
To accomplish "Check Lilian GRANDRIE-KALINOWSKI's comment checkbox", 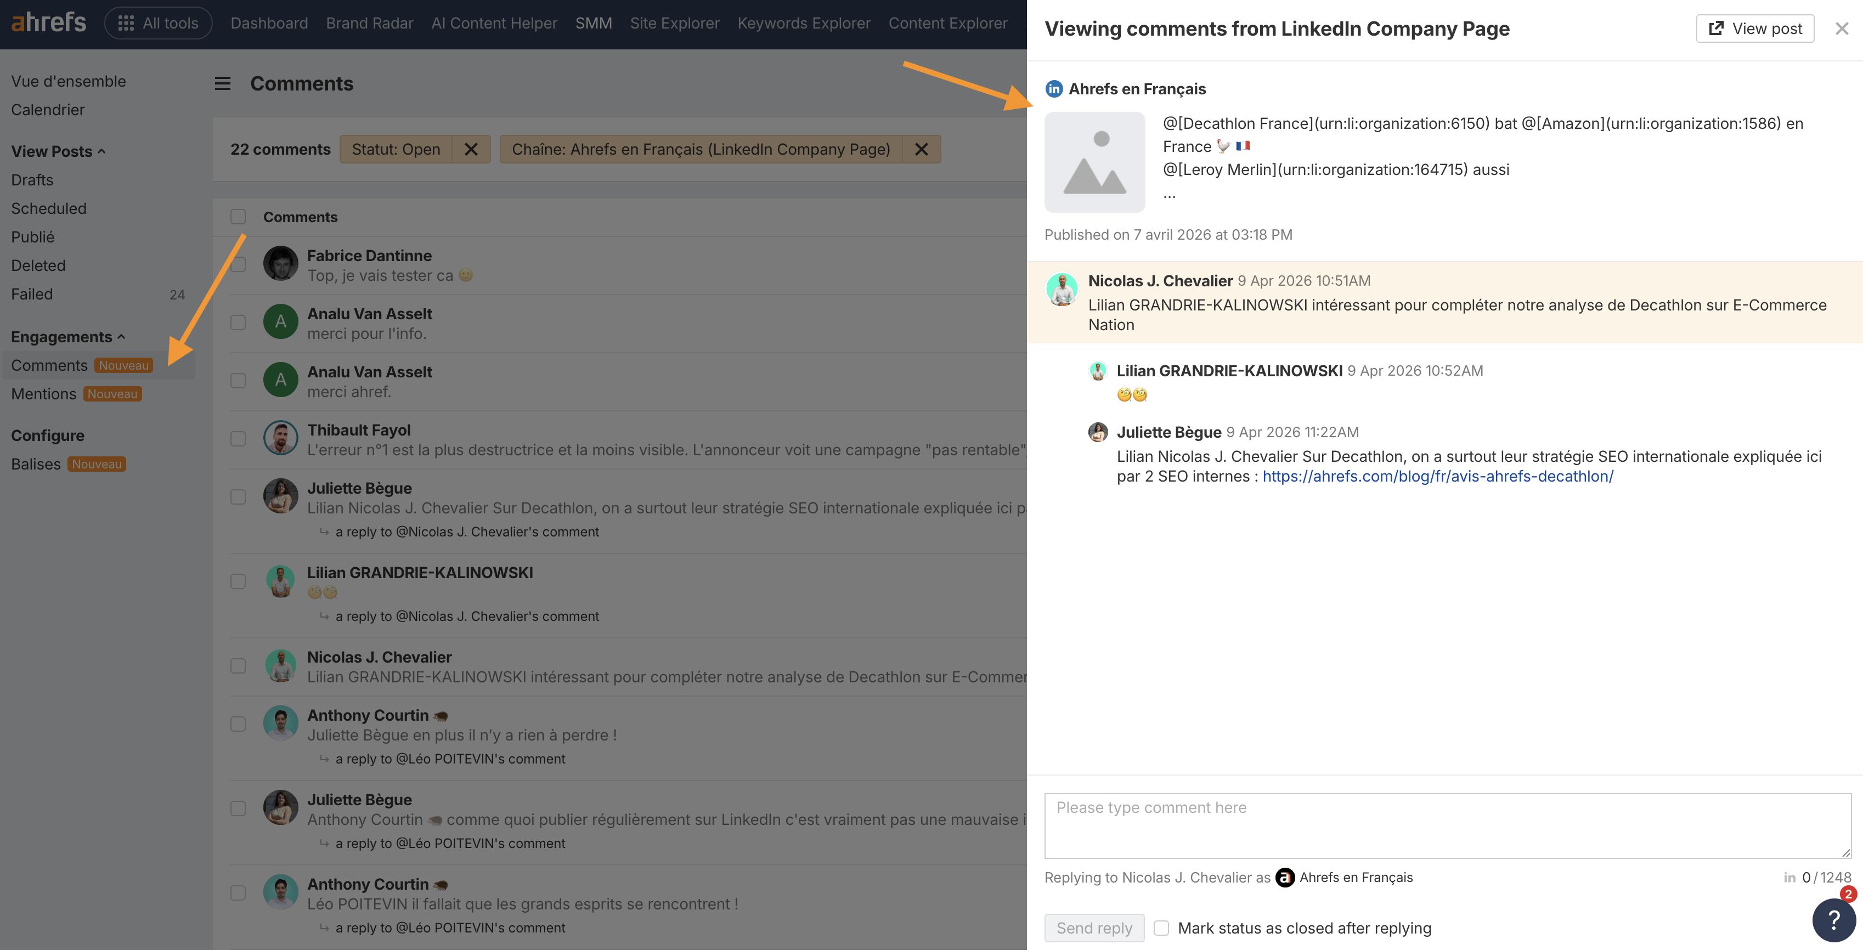I will pyautogui.click(x=238, y=581).
